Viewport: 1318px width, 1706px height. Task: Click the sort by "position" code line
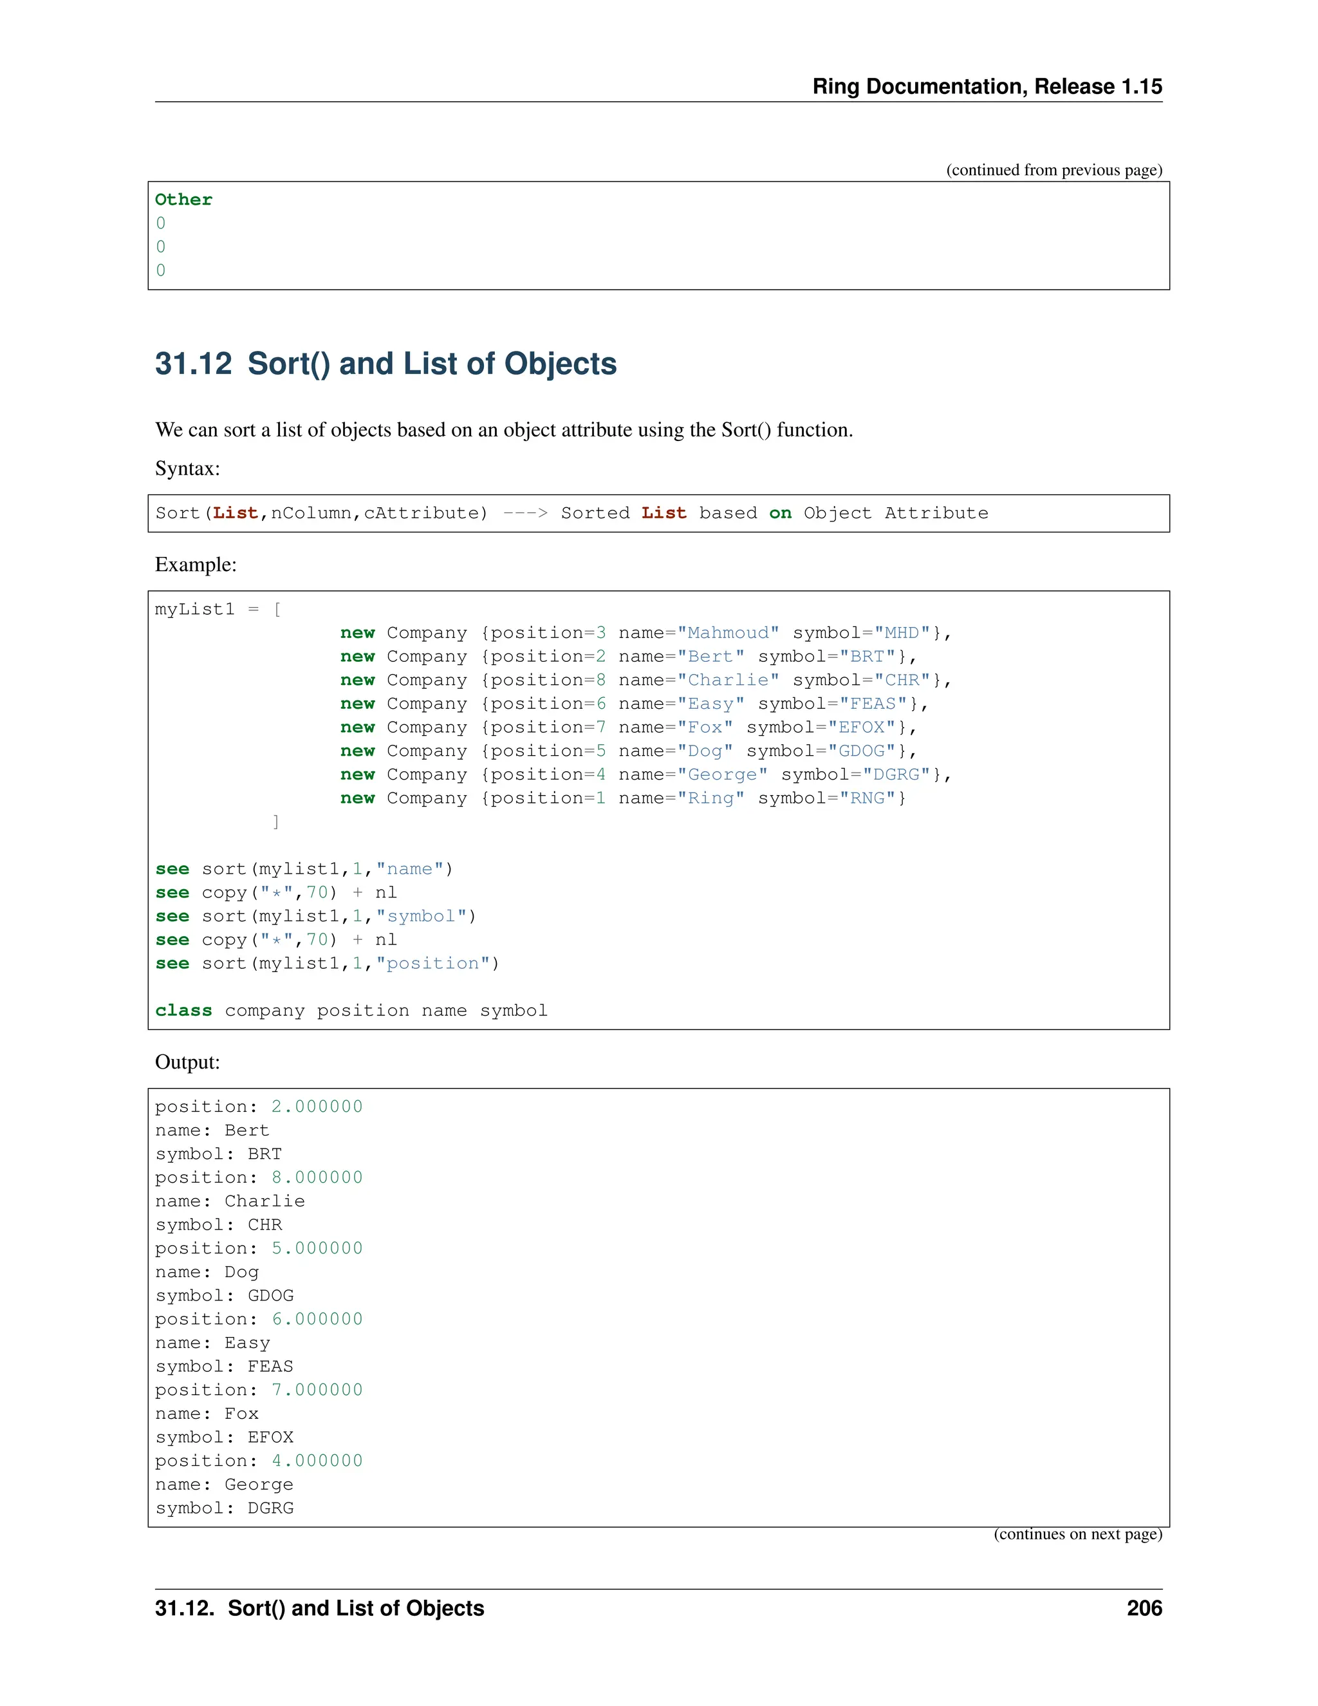(327, 964)
